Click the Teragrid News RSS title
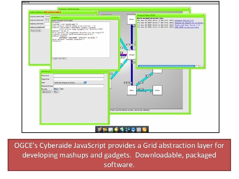This screenshot has height=179, width=239. [x=146, y=15]
